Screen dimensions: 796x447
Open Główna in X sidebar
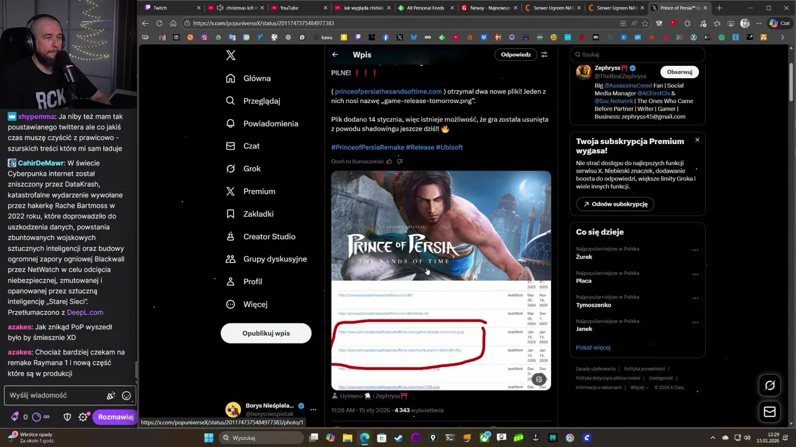(249, 78)
